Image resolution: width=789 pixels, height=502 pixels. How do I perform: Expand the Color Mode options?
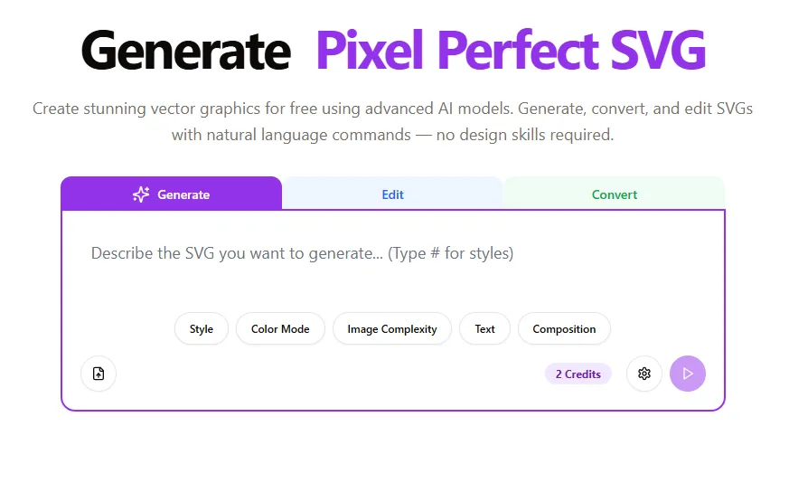[x=280, y=329]
